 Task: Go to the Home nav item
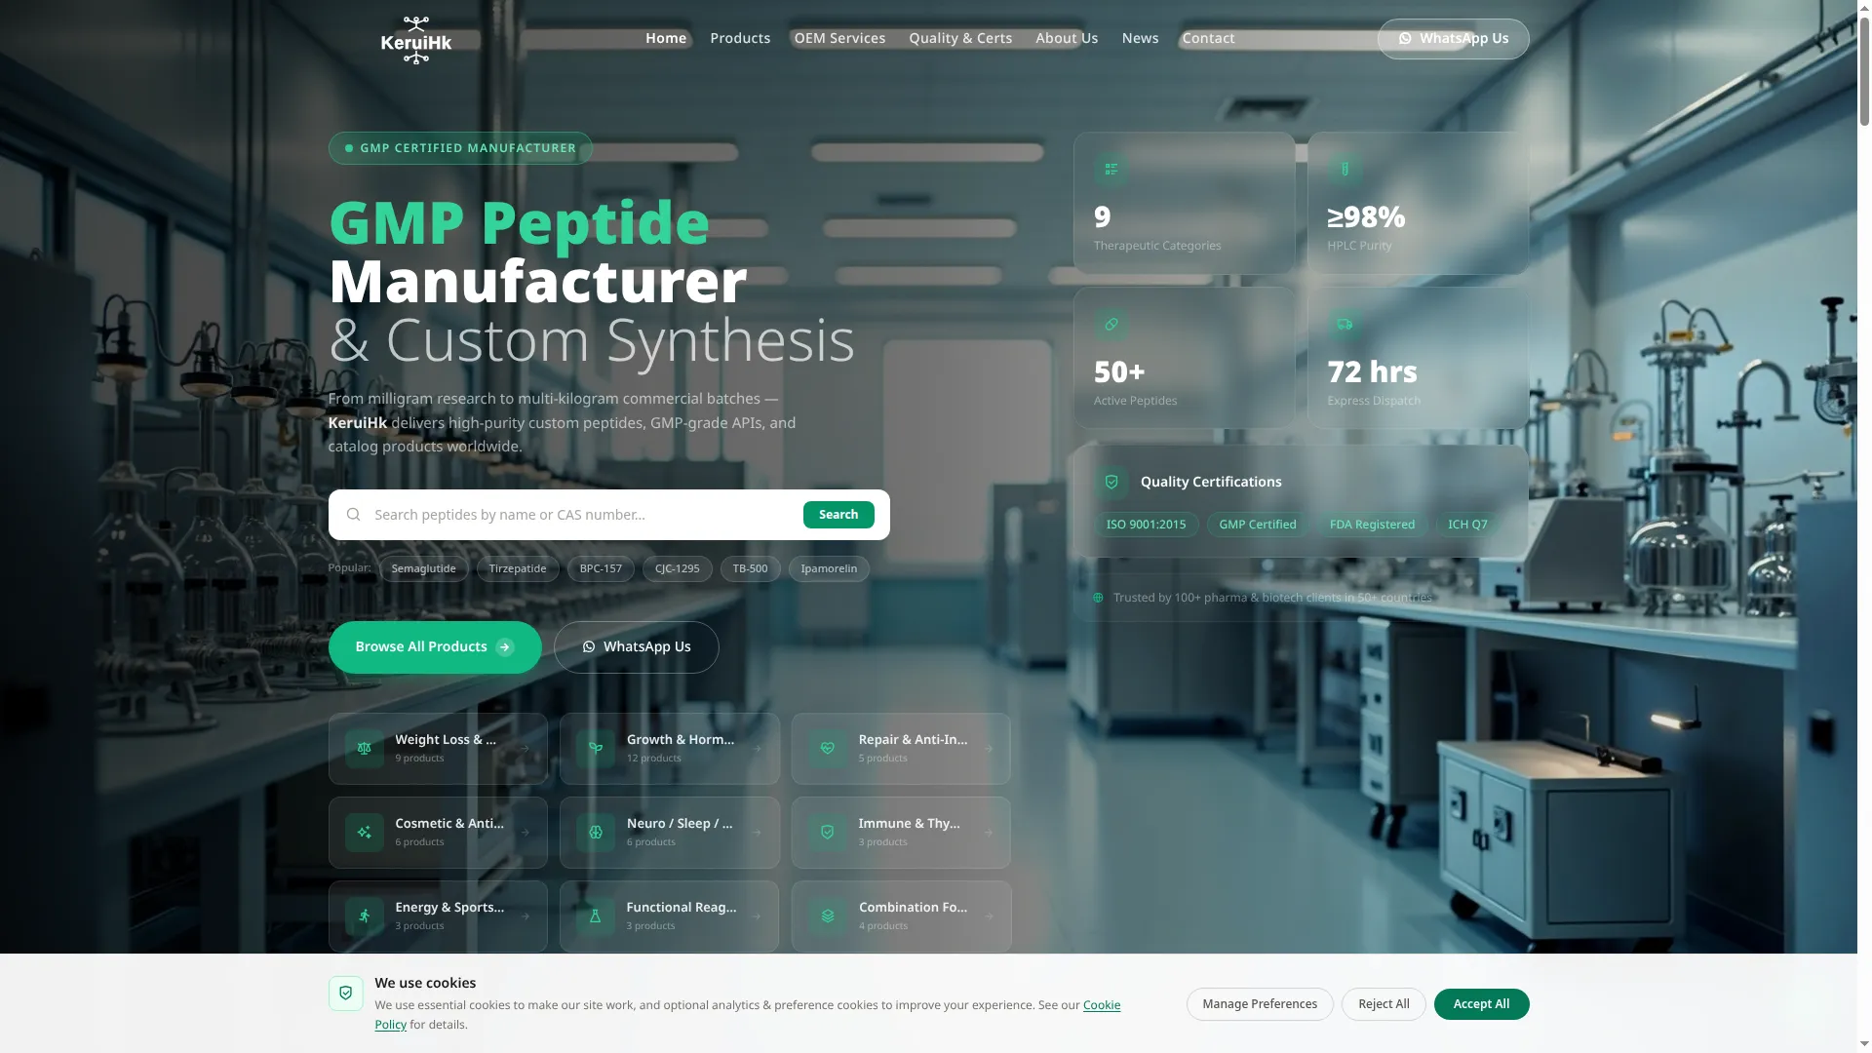666,38
